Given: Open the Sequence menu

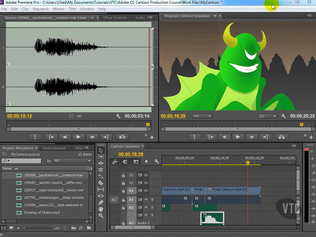Looking at the screenshot, I should pyautogui.click(x=40, y=9).
